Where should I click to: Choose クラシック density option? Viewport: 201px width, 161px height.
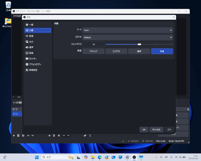pos(93,51)
